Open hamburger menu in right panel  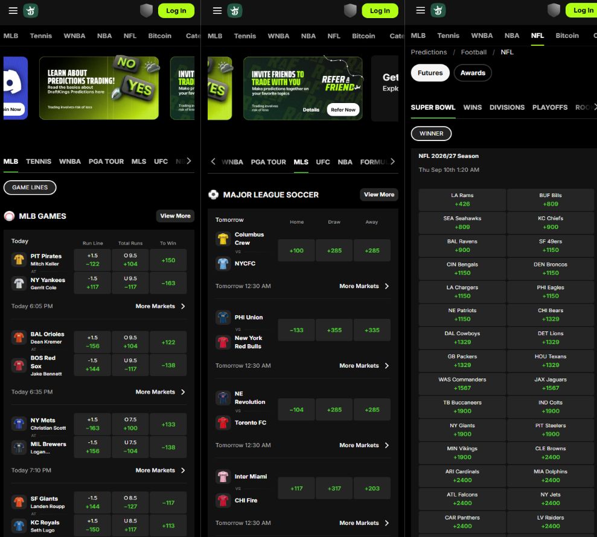coord(420,10)
